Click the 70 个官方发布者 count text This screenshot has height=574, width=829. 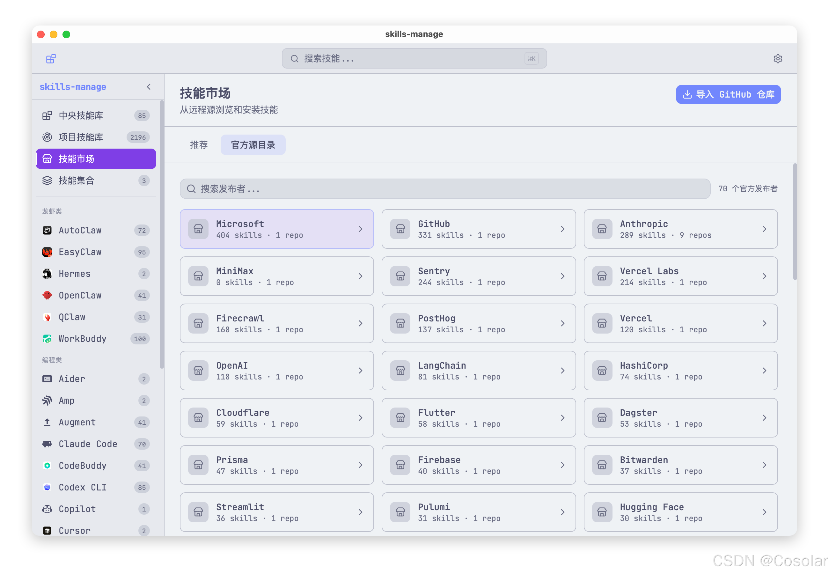tap(748, 189)
